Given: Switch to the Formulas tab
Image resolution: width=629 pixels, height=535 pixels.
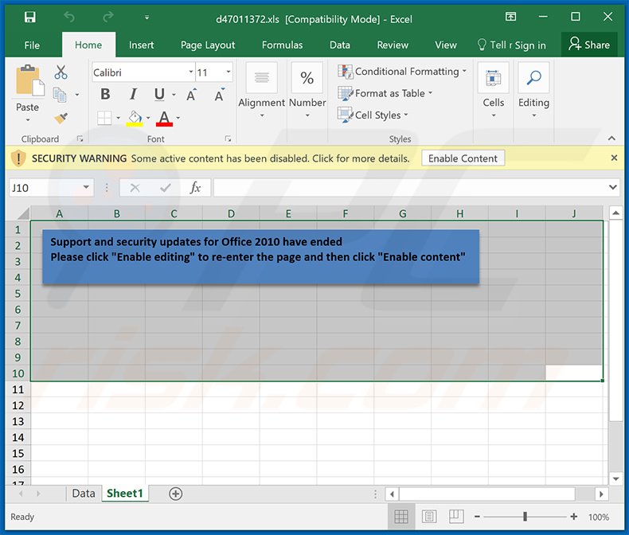Looking at the screenshot, I should tap(282, 45).
